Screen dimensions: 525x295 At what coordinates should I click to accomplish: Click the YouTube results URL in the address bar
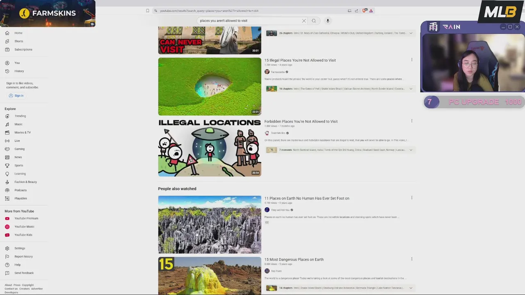coord(209,11)
